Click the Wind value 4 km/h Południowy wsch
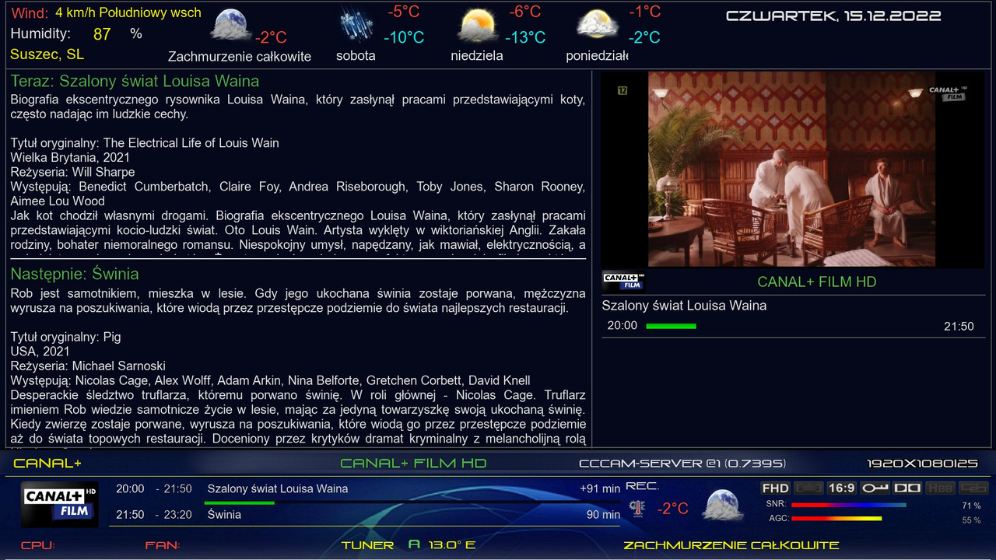 (x=128, y=12)
